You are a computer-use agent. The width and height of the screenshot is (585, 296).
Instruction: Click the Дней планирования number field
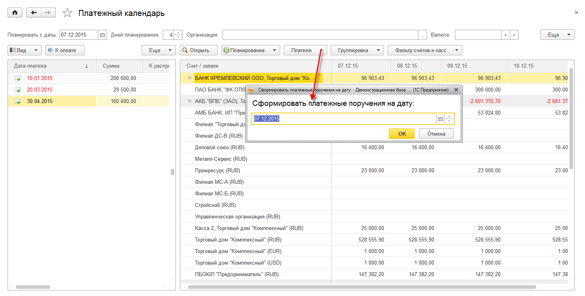(168, 35)
